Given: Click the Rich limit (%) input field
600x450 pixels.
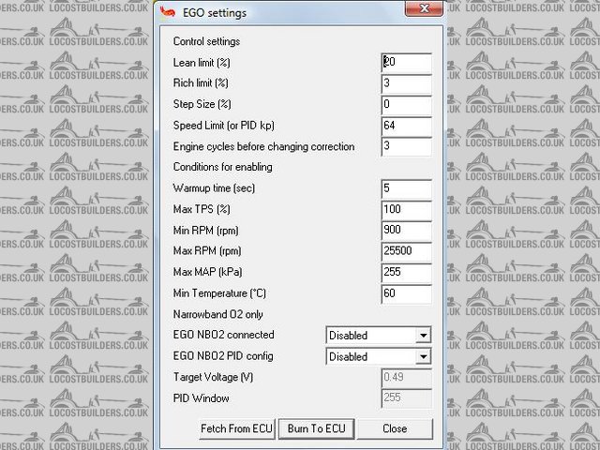Looking at the screenshot, I should pos(406,83).
